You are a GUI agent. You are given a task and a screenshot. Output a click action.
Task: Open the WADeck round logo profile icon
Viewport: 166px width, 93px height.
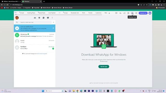point(150,13)
